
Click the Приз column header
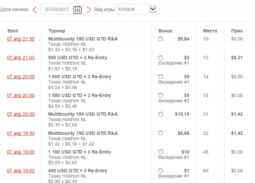237,31
